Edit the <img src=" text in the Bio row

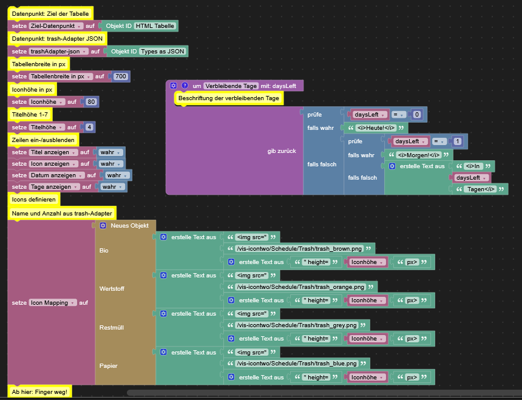pyautogui.click(x=252, y=237)
